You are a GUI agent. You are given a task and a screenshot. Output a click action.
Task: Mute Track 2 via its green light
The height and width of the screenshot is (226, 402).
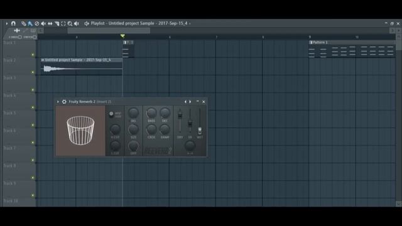(x=33, y=72)
